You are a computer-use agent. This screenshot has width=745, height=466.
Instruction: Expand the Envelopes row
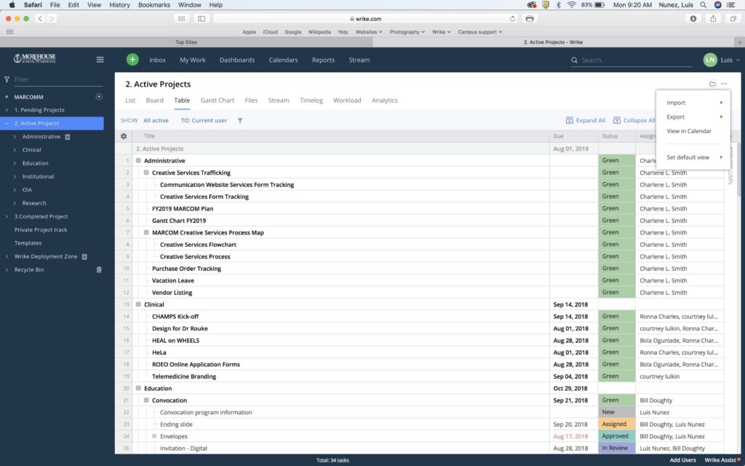(x=154, y=436)
